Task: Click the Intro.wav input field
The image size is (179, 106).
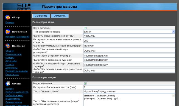Action: [x=129, y=46]
